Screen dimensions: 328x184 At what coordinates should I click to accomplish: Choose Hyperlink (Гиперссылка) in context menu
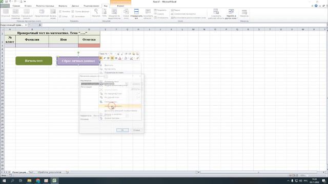click(x=120, y=102)
